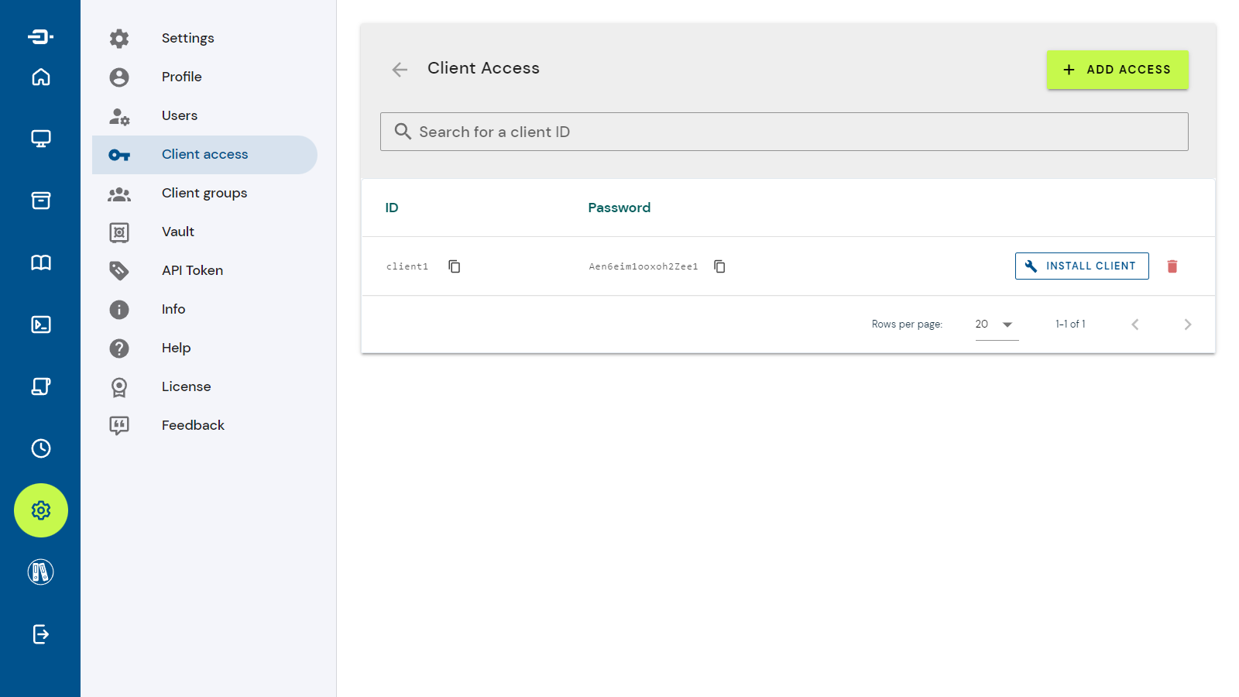Go to previous page of results

point(1134,324)
